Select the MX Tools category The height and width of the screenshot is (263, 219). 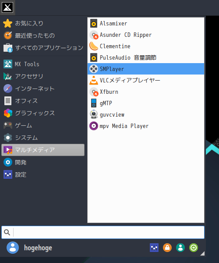coord(43,64)
